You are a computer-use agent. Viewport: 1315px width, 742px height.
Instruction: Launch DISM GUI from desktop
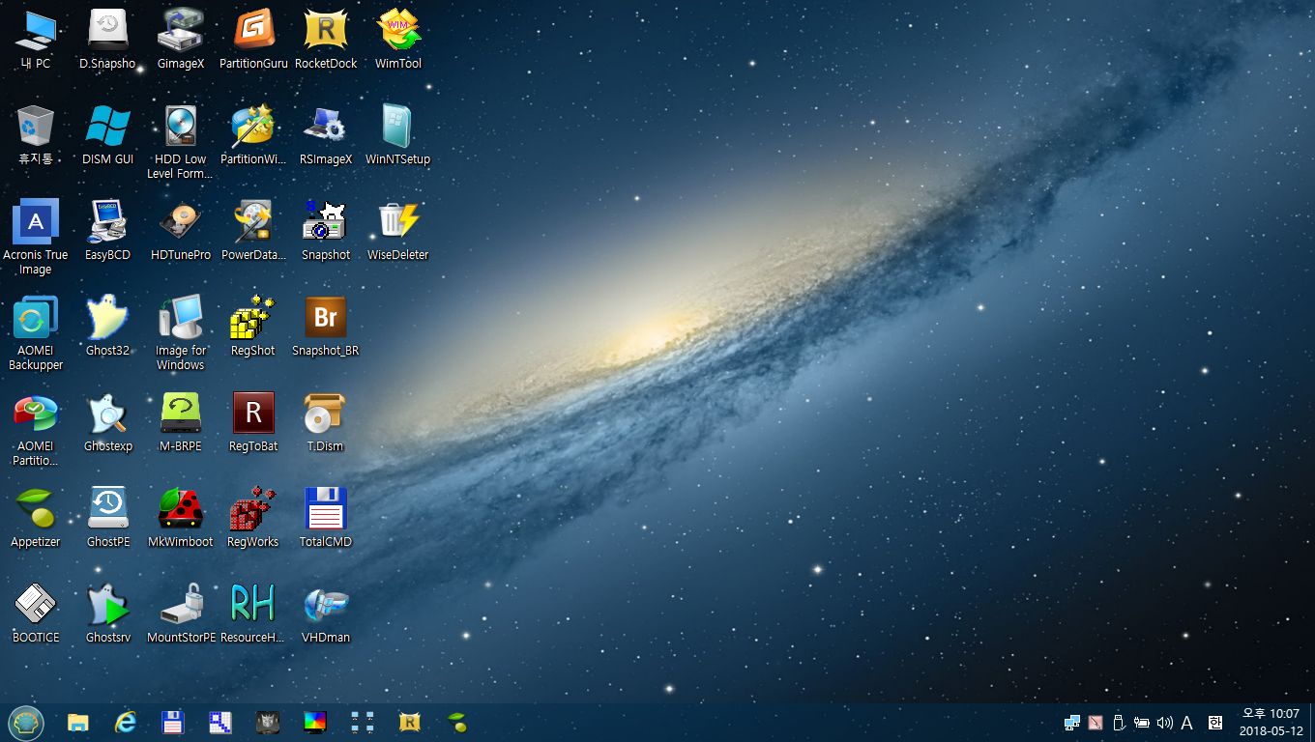[107, 135]
